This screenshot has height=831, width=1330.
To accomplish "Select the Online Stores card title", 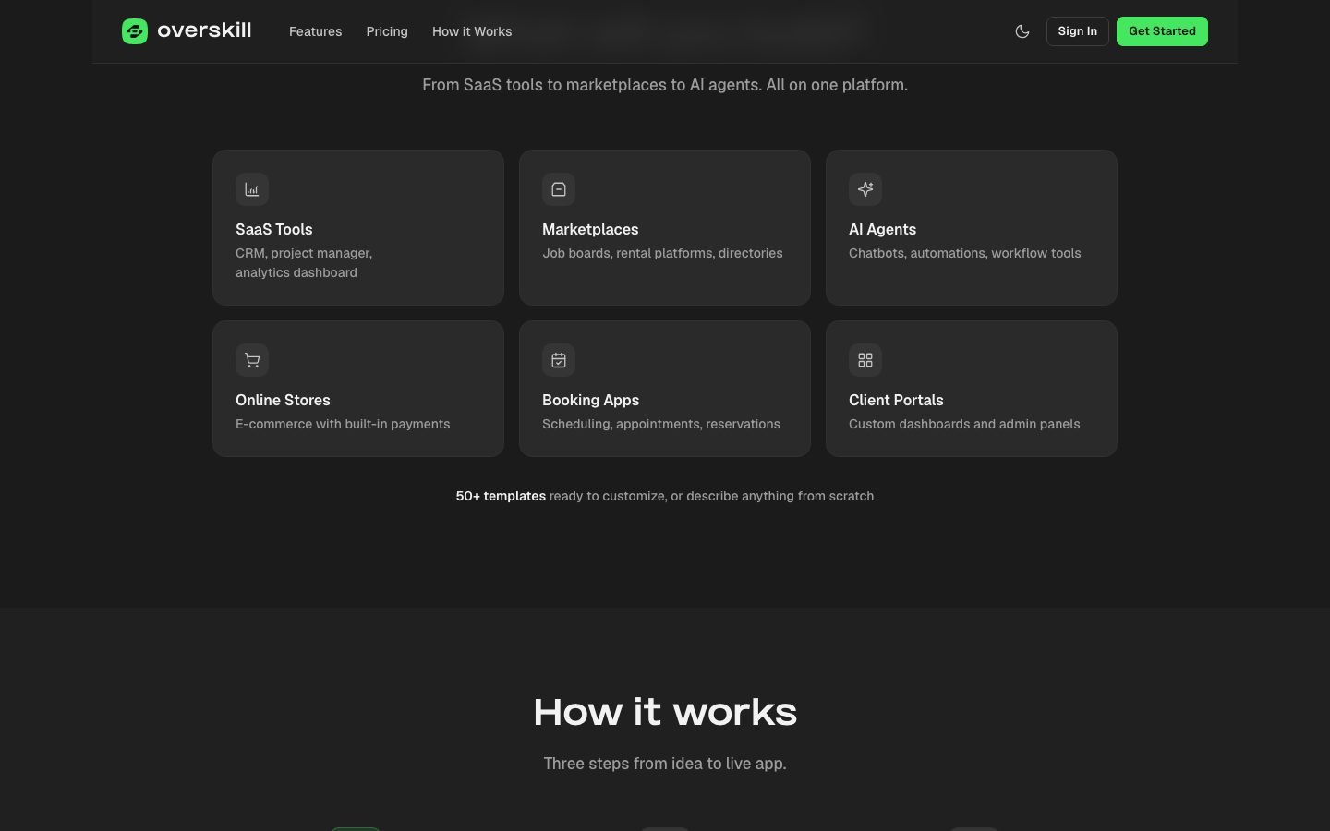I will [x=283, y=400].
